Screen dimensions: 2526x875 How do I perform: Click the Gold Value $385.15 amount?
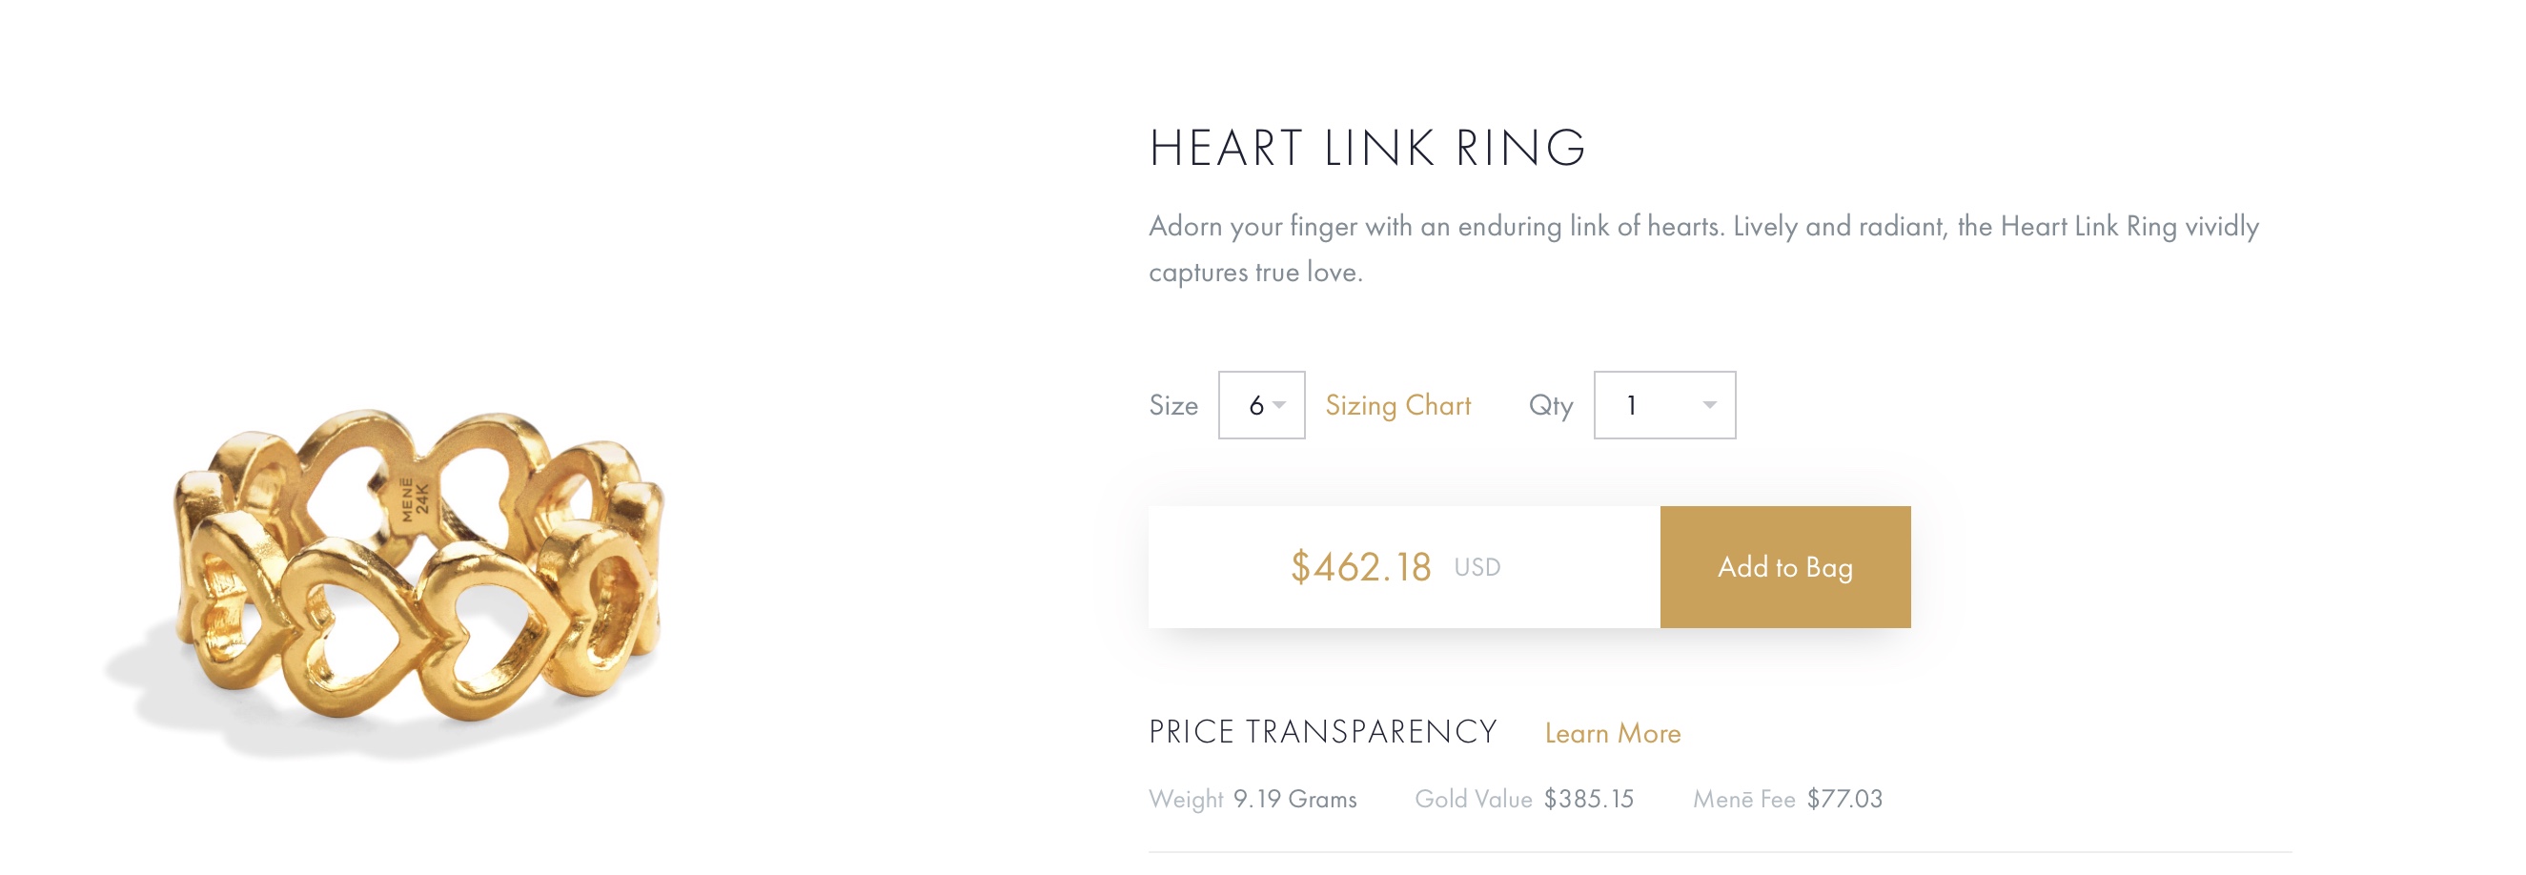(1589, 800)
